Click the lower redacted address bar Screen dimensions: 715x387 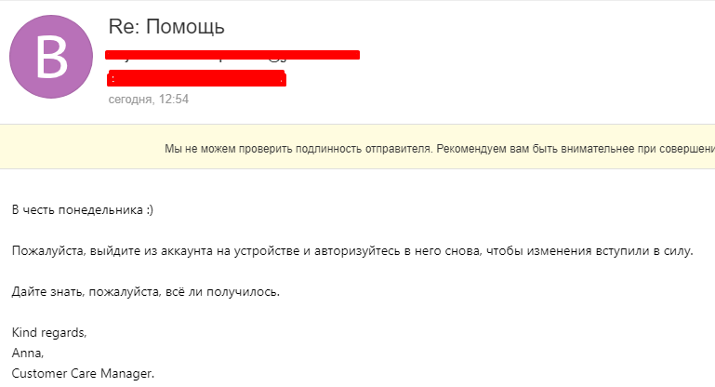(196, 78)
